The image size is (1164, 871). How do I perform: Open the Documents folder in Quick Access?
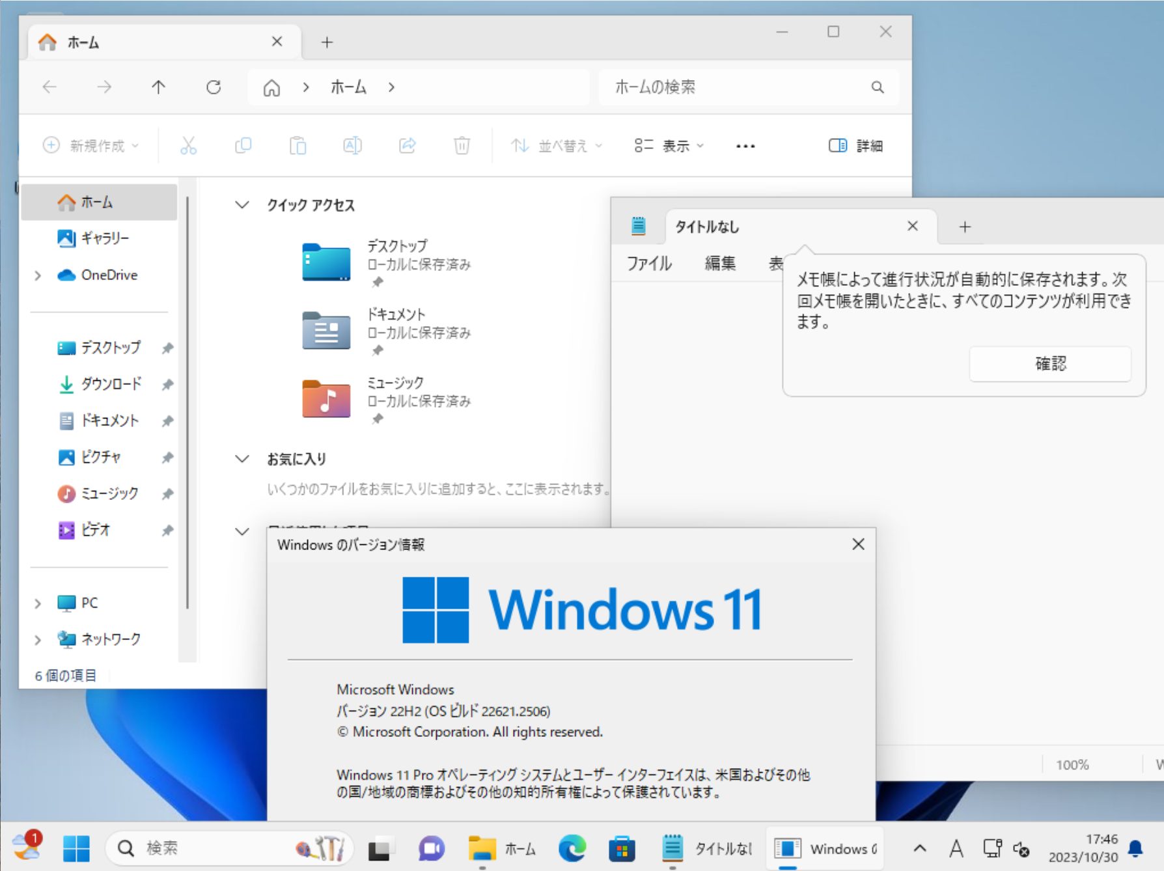point(326,330)
